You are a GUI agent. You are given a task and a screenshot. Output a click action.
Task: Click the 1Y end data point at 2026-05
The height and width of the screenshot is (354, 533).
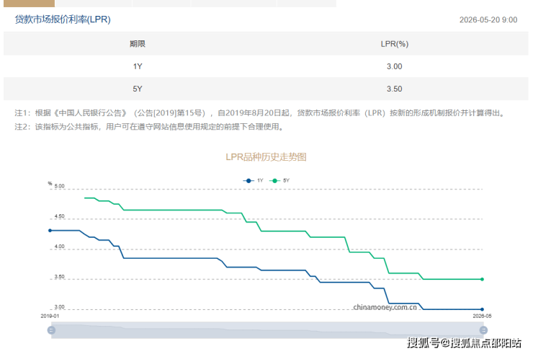pos(483,309)
